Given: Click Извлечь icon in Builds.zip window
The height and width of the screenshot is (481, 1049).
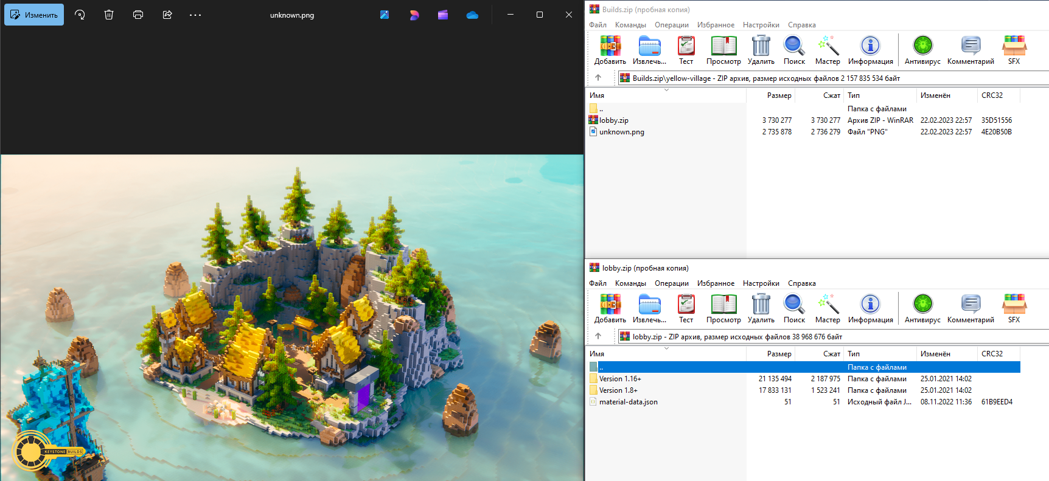Looking at the screenshot, I should tap(649, 50).
